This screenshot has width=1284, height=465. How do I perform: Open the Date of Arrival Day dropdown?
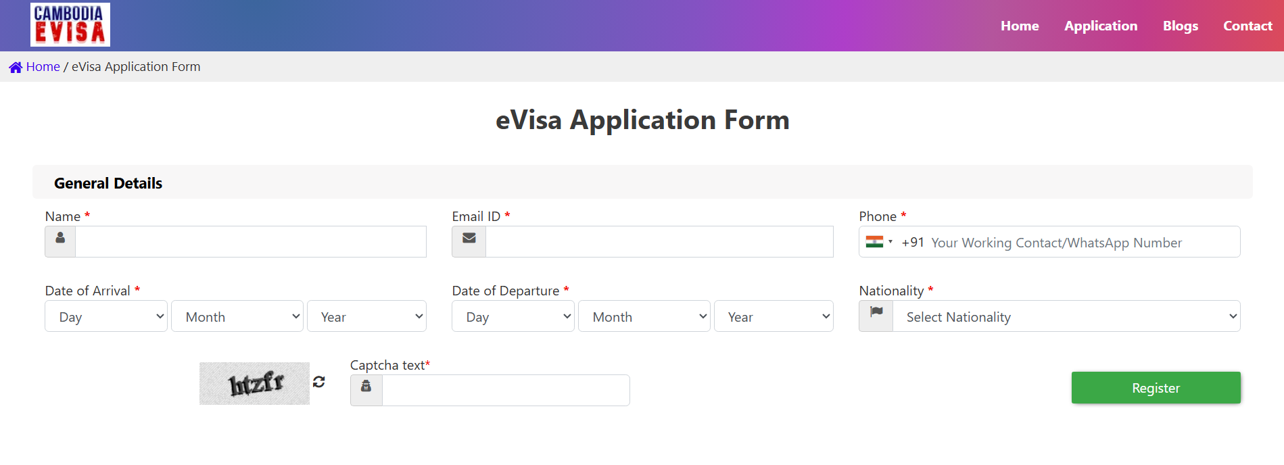pos(106,316)
